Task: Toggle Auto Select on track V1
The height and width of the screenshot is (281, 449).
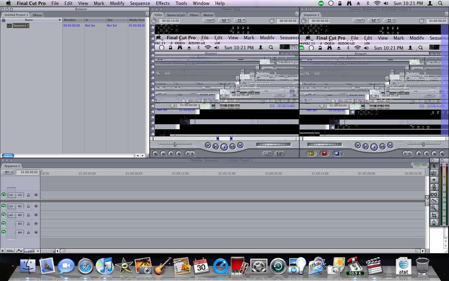Action: 36,195
